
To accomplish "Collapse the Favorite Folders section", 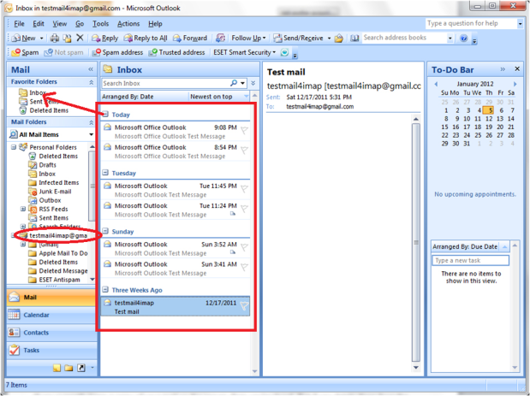I will pyautogui.click(x=92, y=82).
